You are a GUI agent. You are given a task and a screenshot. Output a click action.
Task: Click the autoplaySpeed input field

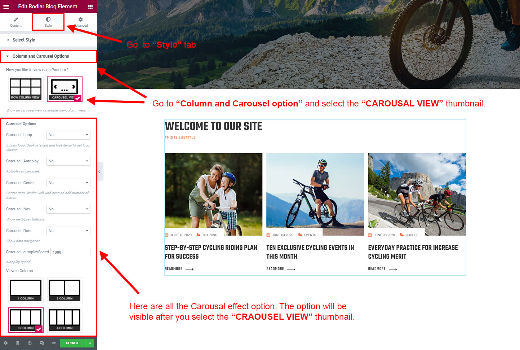(70, 252)
